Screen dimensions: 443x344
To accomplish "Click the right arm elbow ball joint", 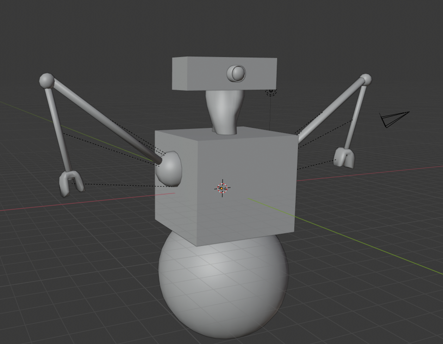I will tap(365, 80).
